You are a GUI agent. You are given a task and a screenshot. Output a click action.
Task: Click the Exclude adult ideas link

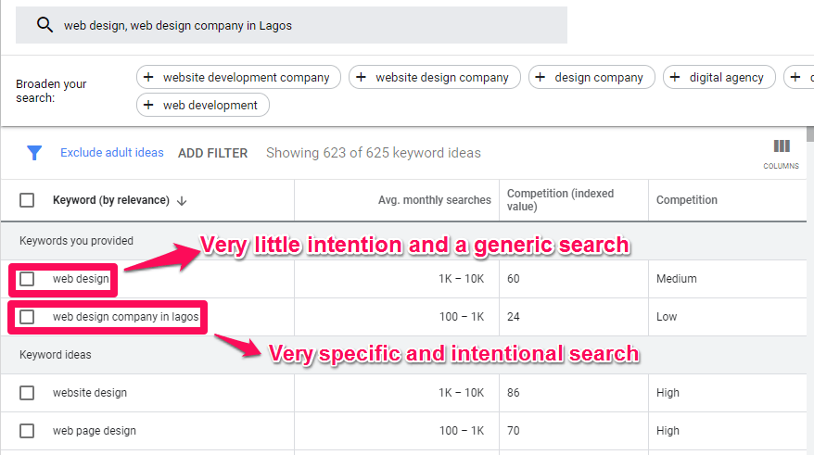(111, 153)
